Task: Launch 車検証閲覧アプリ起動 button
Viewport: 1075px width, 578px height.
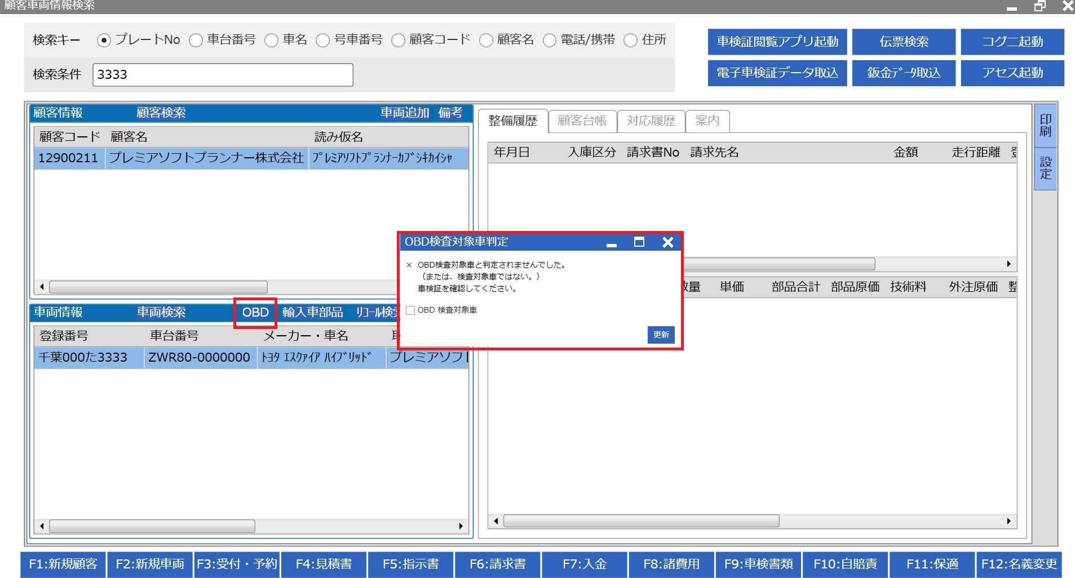Action: click(x=777, y=42)
